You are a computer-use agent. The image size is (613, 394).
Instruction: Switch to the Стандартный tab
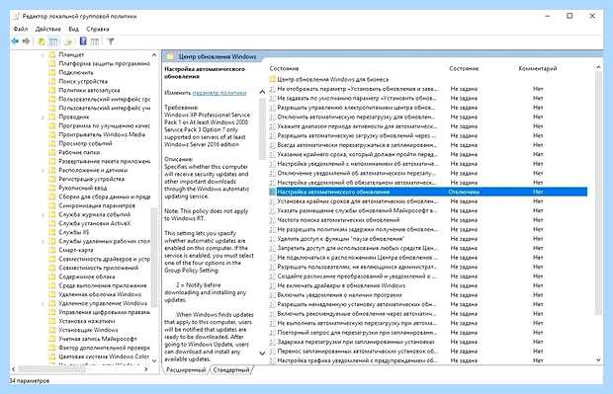point(231,369)
